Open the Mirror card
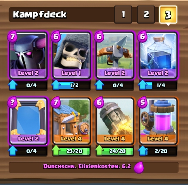The width and height of the screenshot is (188, 185). (x=28, y=121)
